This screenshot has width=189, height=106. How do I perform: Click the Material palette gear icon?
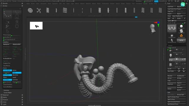(x=22, y=95)
